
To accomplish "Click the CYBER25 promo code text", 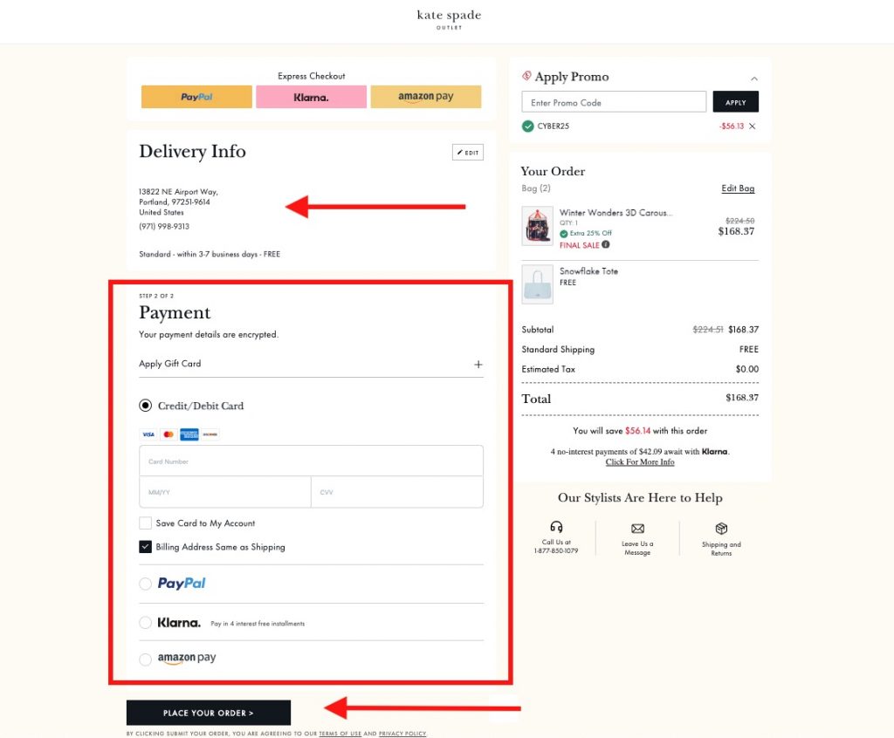I will point(553,126).
